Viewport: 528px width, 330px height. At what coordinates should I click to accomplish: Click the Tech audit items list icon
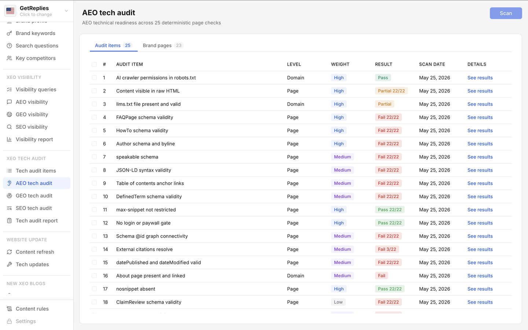10,171
